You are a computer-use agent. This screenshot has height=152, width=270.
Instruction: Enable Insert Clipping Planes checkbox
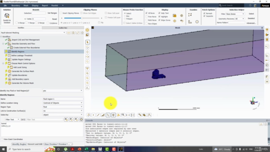tap(61, 13)
